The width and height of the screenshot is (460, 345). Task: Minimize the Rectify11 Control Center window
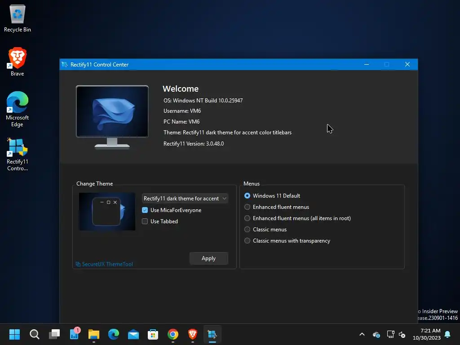pyautogui.click(x=367, y=65)
